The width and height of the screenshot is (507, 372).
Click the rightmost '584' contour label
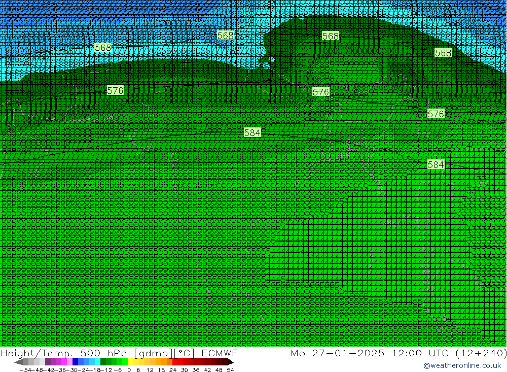[436, 164]
